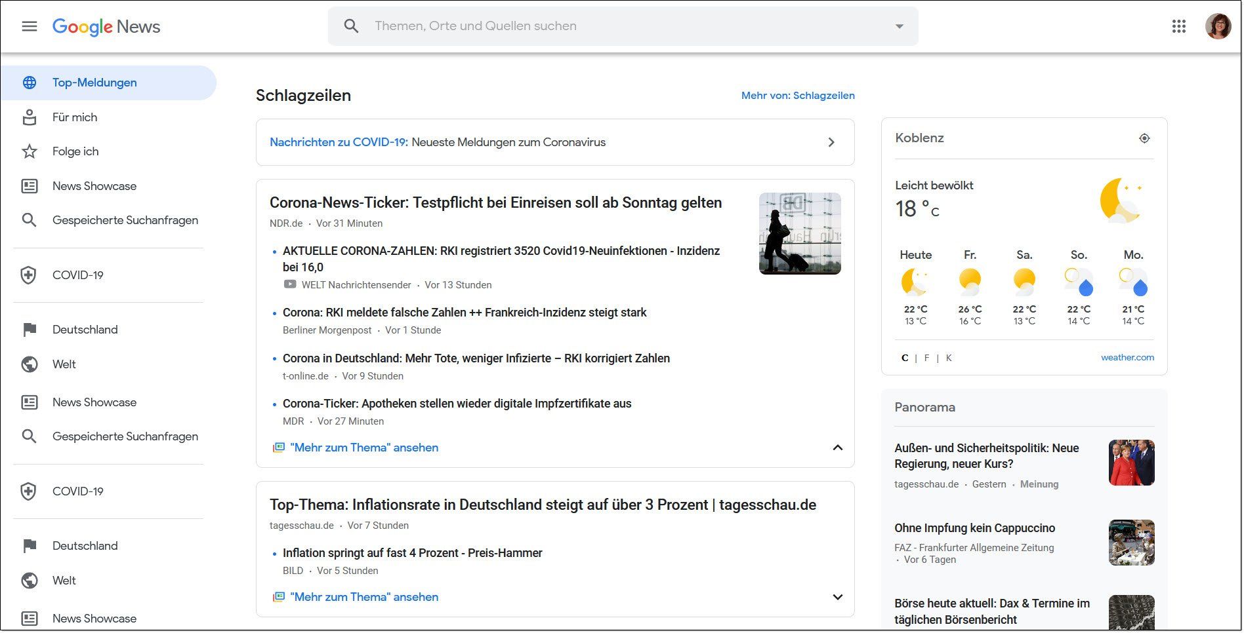This screenshot has width=1244, height=633.
Task: Follow the weather.com link
Action: [1127, 357]
